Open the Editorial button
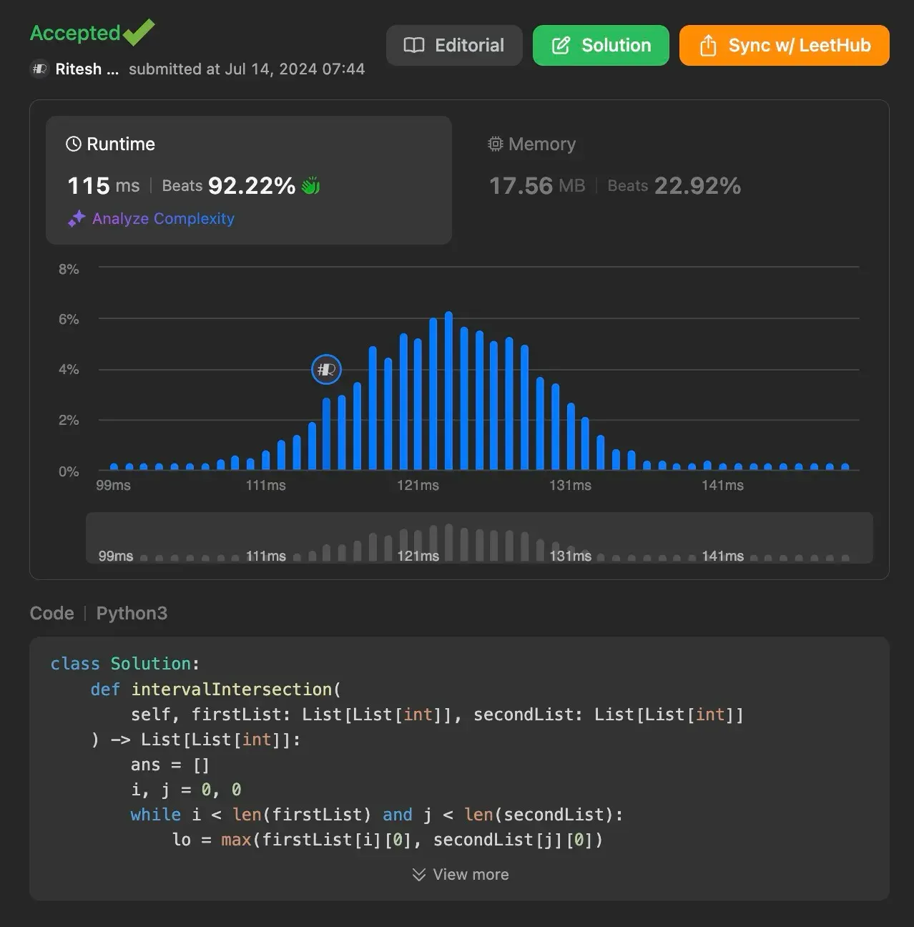This screenshot has height=927, width=914. click(x=454, y=45)
